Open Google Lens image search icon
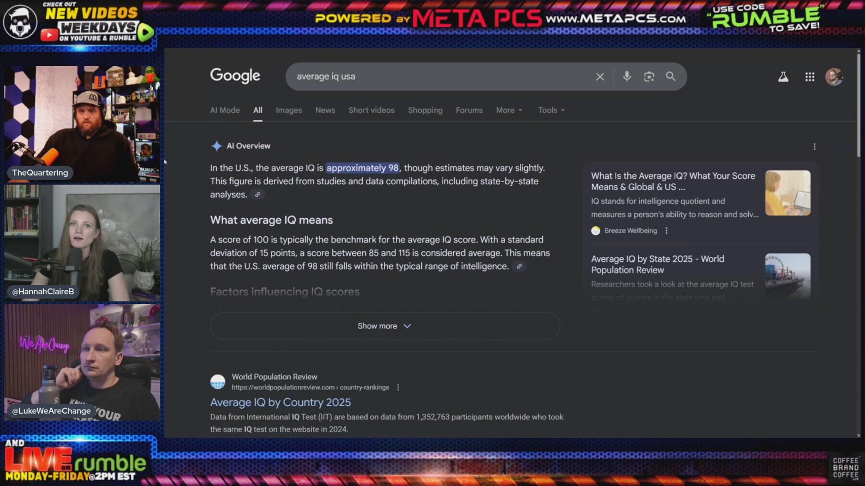The image size is (865, 486). coord(649,77)
